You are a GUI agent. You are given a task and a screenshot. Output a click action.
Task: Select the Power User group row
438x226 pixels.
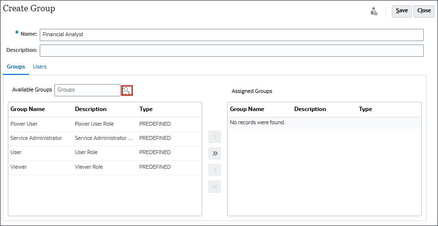pyautogui.click(x=24, y=124)
